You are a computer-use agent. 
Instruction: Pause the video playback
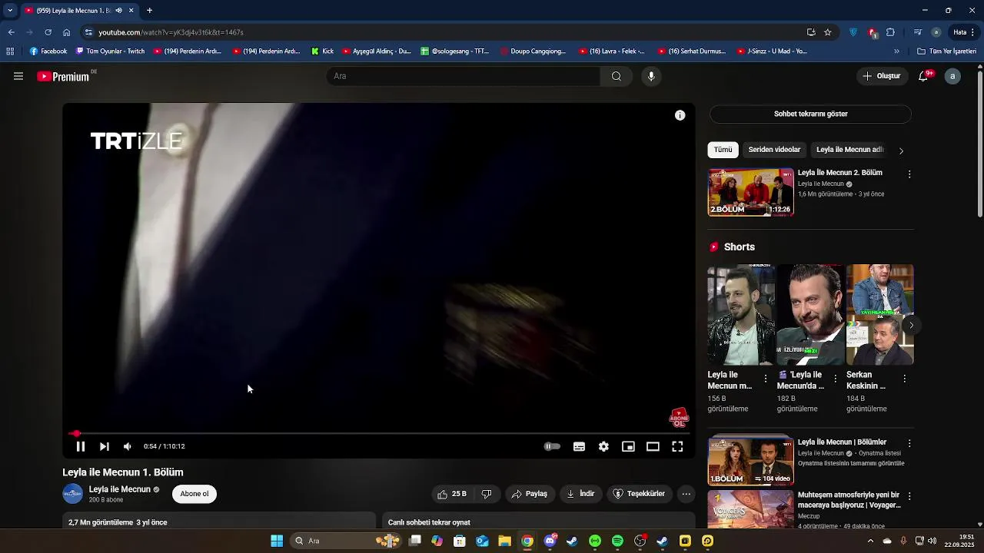(x=80, y=446)
